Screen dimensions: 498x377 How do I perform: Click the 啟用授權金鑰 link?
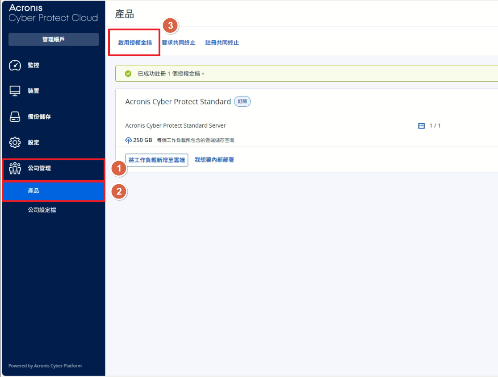(x=135, y=42)
